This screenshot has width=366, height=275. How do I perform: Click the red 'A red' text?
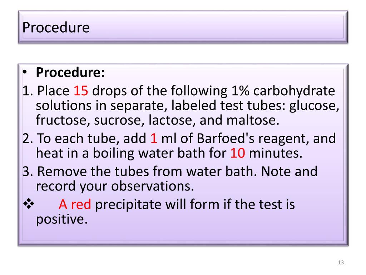click(x=75, y=204)
